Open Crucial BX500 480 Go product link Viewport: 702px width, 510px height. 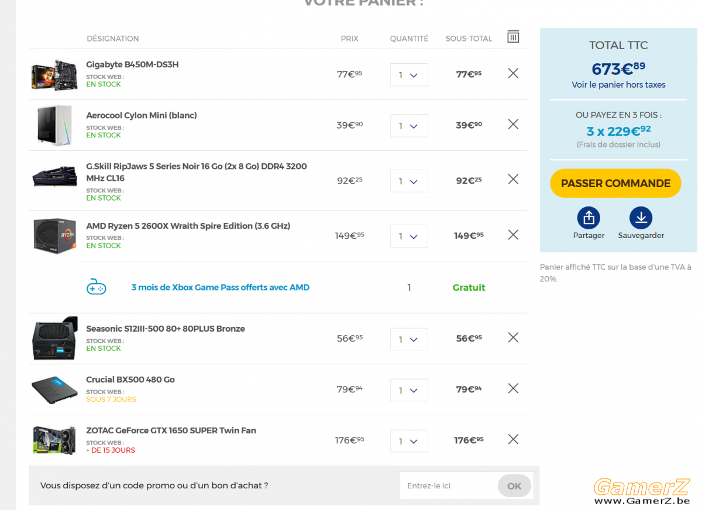[130, 380]
